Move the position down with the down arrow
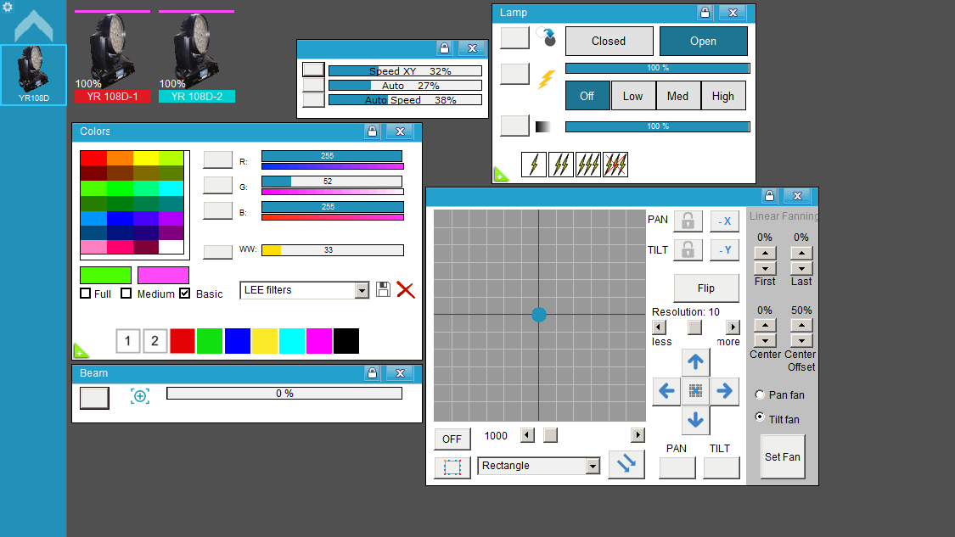The image size is (955, 537). (x=695, y=420)
